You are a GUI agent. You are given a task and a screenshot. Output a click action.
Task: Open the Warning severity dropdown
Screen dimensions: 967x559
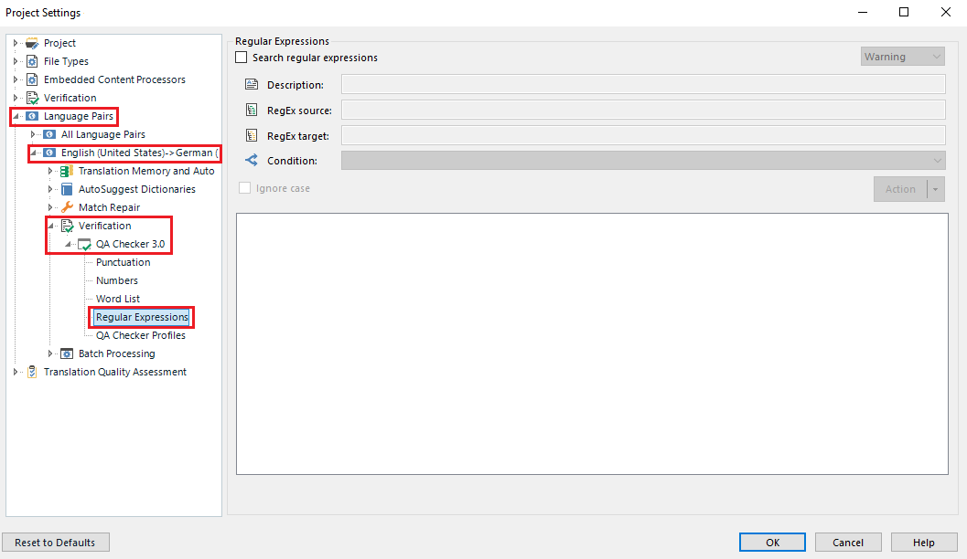936,56
